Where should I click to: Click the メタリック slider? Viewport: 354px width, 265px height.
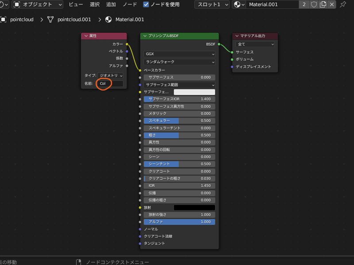click(179, 114)
